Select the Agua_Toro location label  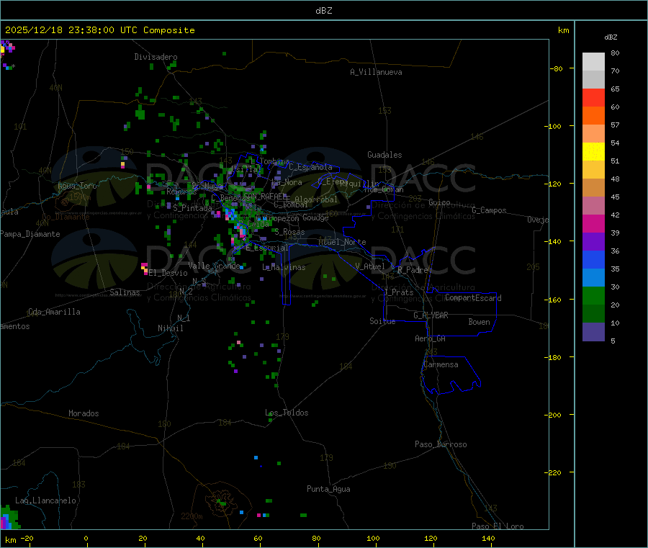[x=77, y=186]
